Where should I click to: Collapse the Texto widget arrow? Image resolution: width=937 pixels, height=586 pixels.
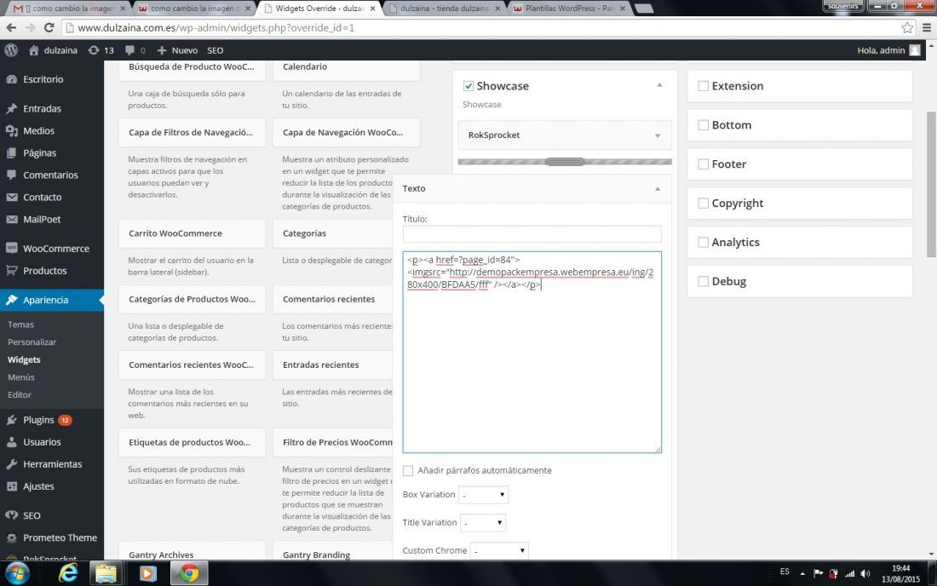point(658,189)
